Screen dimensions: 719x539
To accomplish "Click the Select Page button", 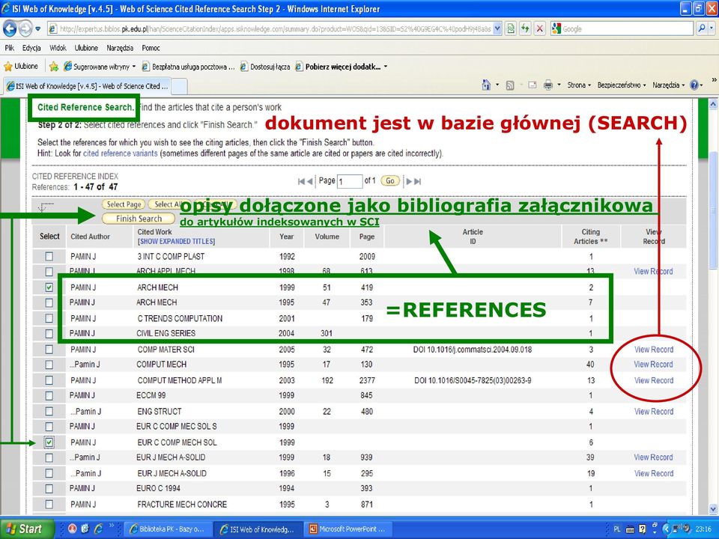I will pos(124,204).
